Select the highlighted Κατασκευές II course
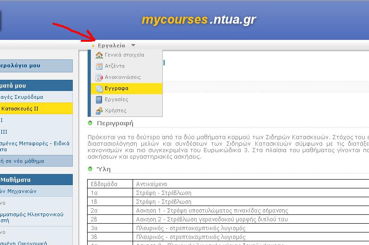369x245 pixels. [x=20, y=109]
